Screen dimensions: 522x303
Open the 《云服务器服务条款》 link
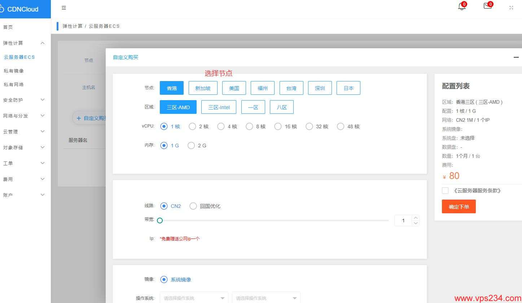[x=477, y=191]
